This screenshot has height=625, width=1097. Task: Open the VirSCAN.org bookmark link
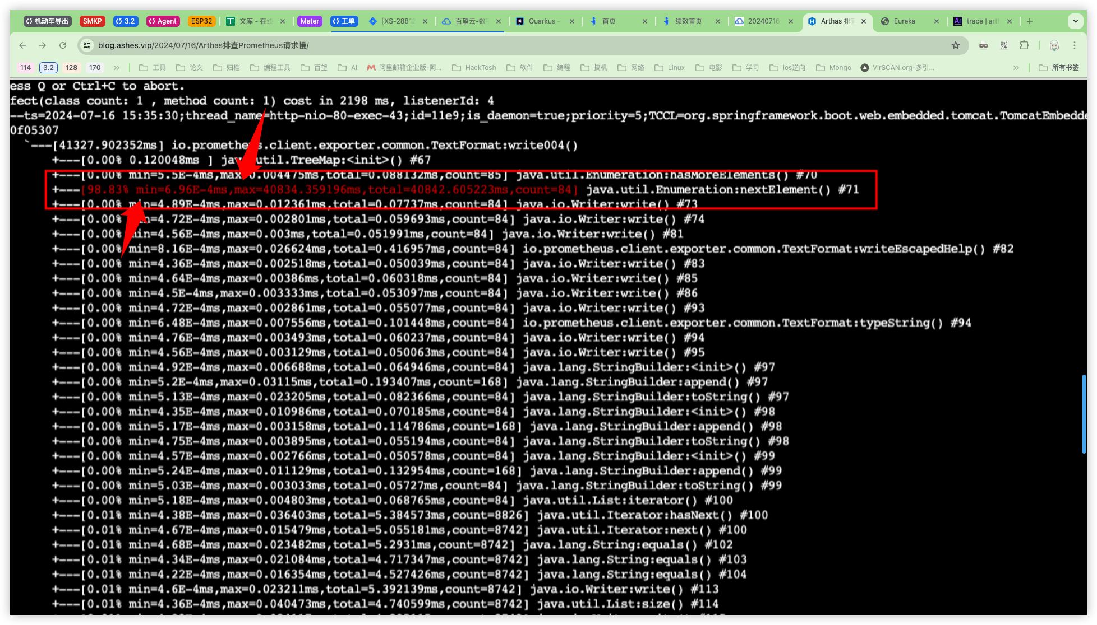click(x=897, y=68)
